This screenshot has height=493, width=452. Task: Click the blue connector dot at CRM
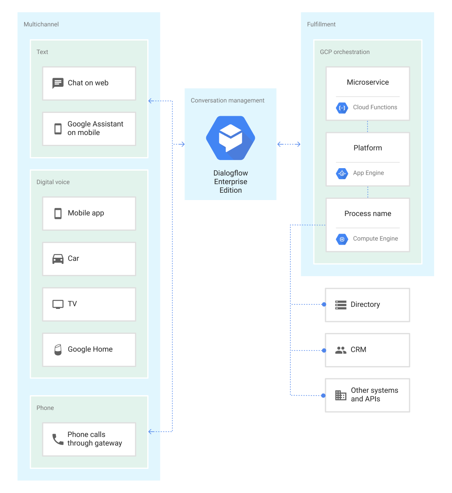point(324,351)
